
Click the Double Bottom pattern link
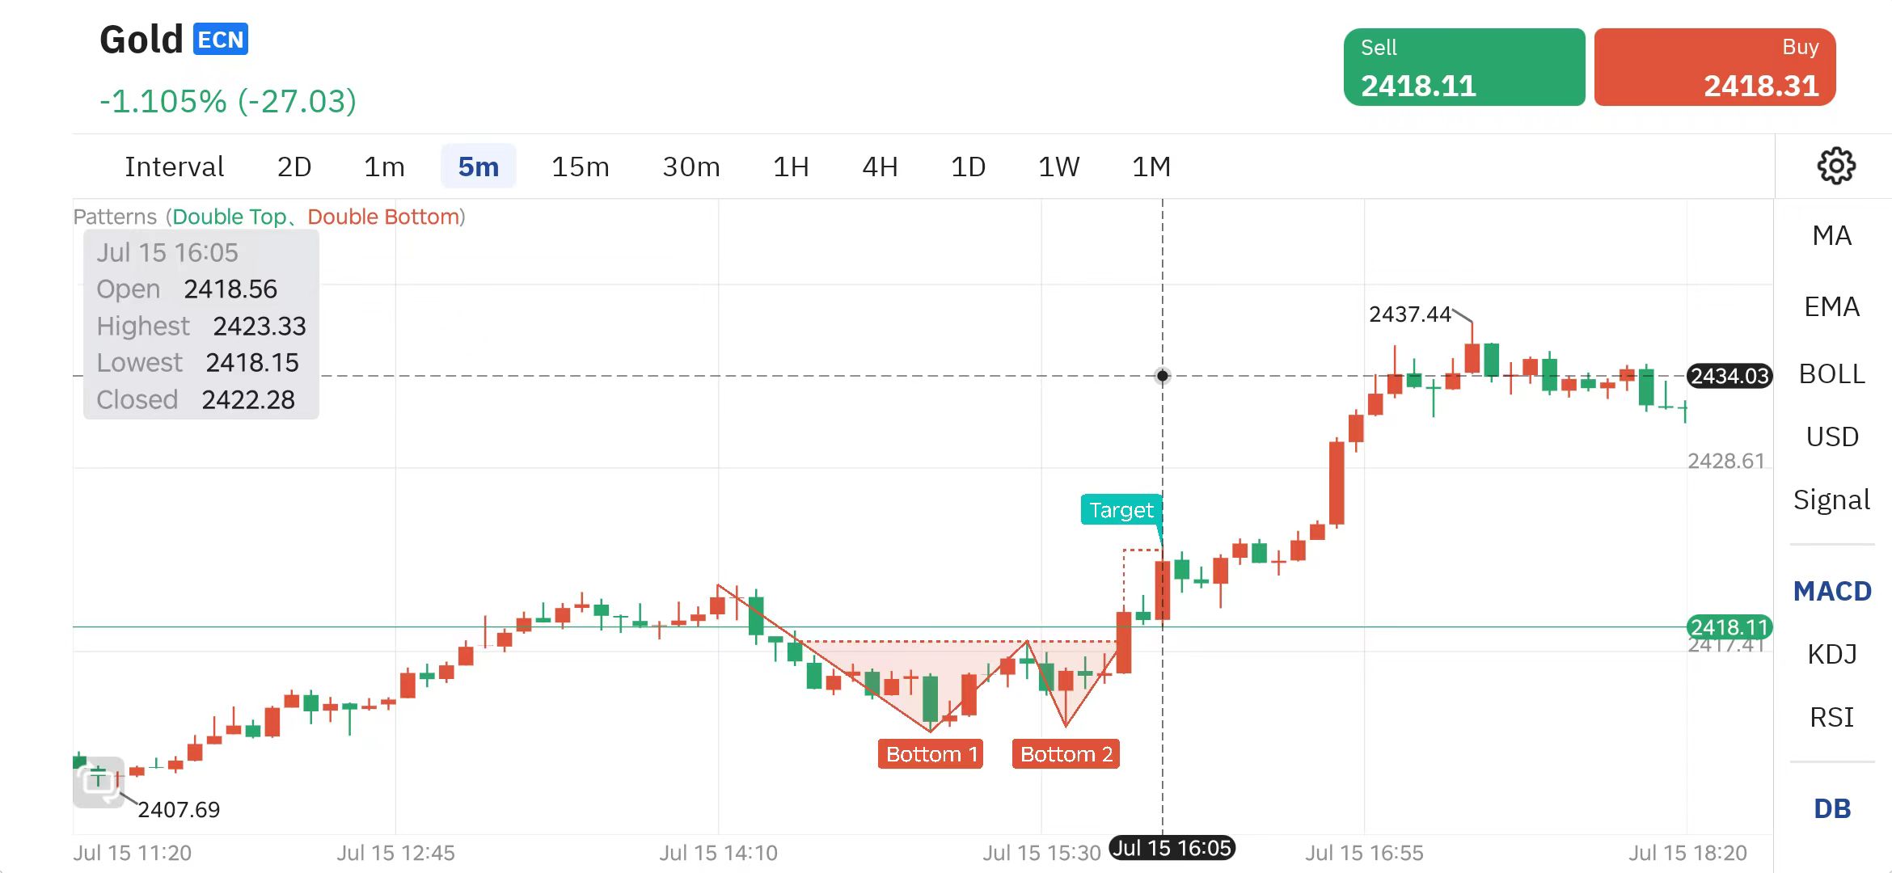click(383, 217)
